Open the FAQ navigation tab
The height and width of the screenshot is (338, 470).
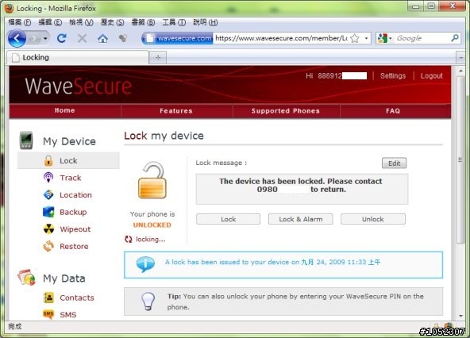[x=393, y=111]
